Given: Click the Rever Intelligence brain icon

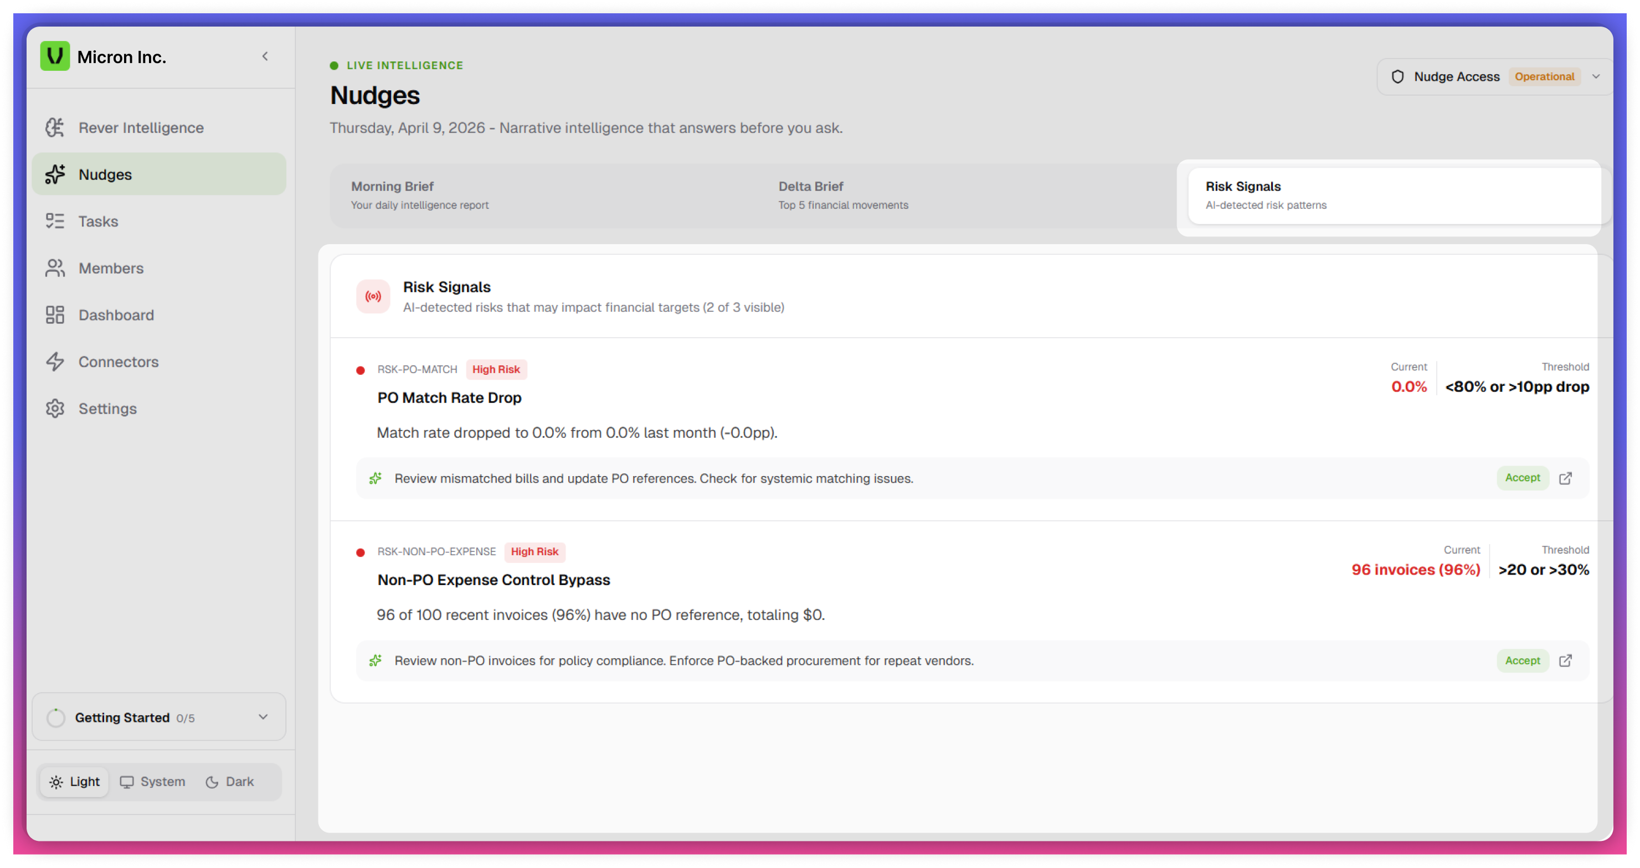Looking at the screenshot, I should coord(55,127).
